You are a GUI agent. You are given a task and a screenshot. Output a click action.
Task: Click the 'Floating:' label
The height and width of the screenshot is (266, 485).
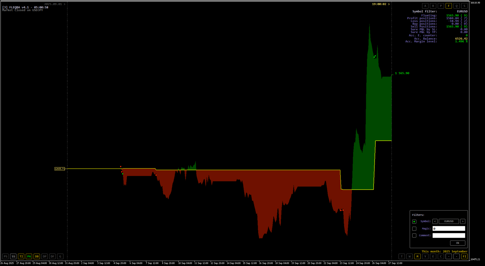coord(429,15)
